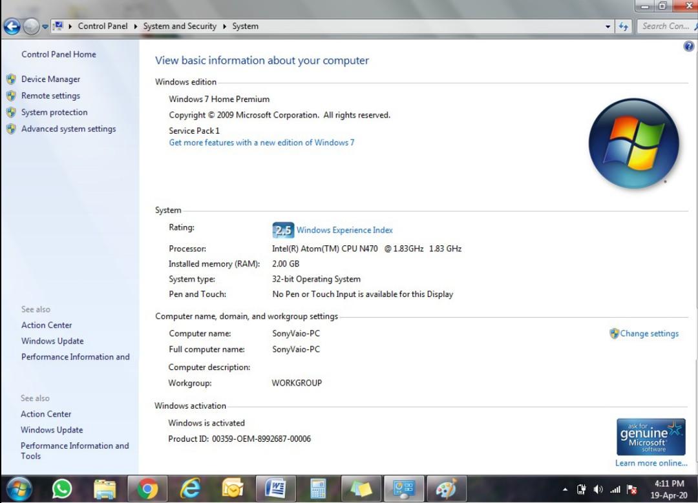Click the blue Help question mark icon
The height and width of the screenshot is (503, 698).
pos(688,46)
